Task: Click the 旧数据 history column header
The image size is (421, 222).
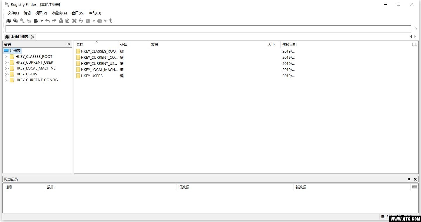Action: pyautogui.click(x=235, y=187)
